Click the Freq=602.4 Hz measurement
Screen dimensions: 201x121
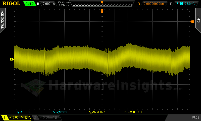pyautogui.click(x=134, y=112)
